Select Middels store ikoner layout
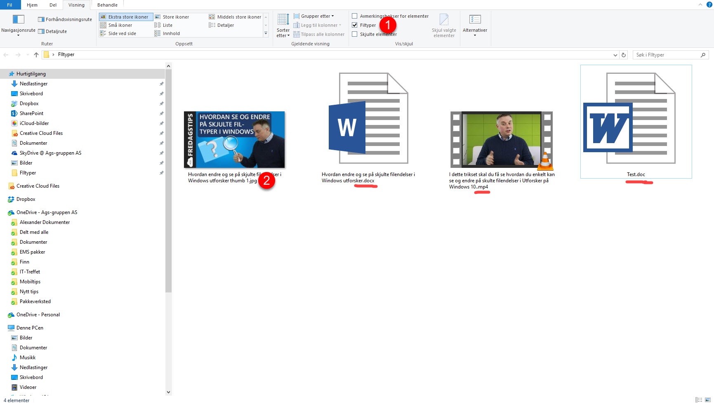This screenshot has height=405, width=714. coord(235,17)
